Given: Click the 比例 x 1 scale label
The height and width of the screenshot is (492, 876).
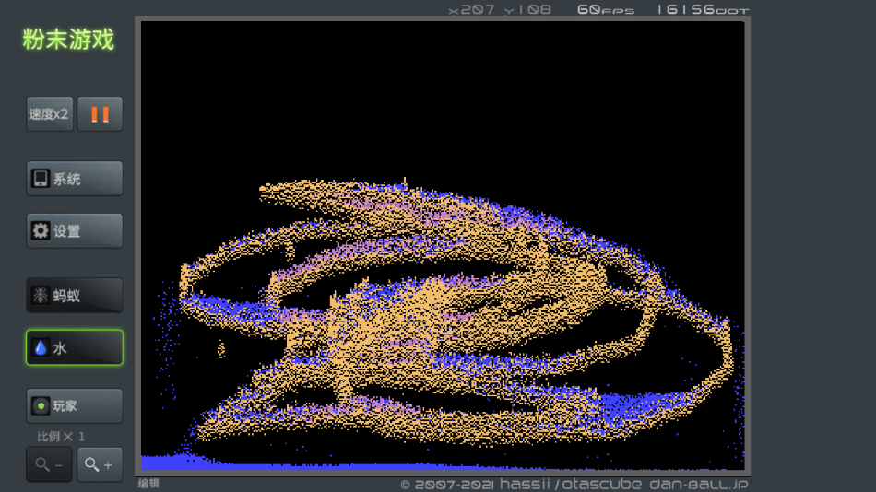Looking at the screenshot, I should click(61, 436).
